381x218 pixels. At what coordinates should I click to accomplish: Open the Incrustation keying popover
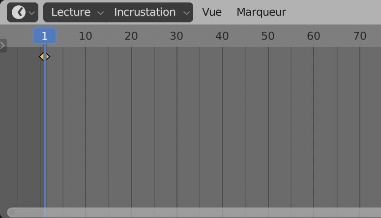click(x=145, y=12)
